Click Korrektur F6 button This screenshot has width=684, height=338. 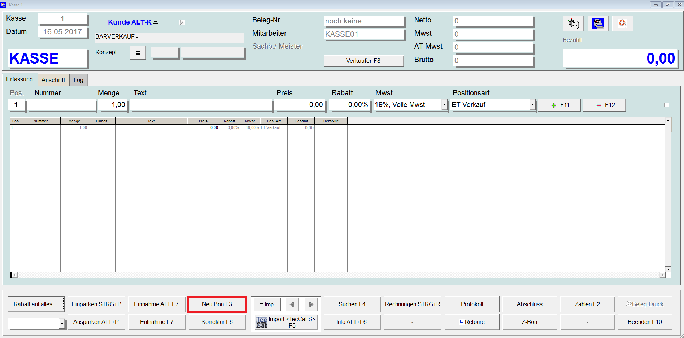(x=217, y=322)
